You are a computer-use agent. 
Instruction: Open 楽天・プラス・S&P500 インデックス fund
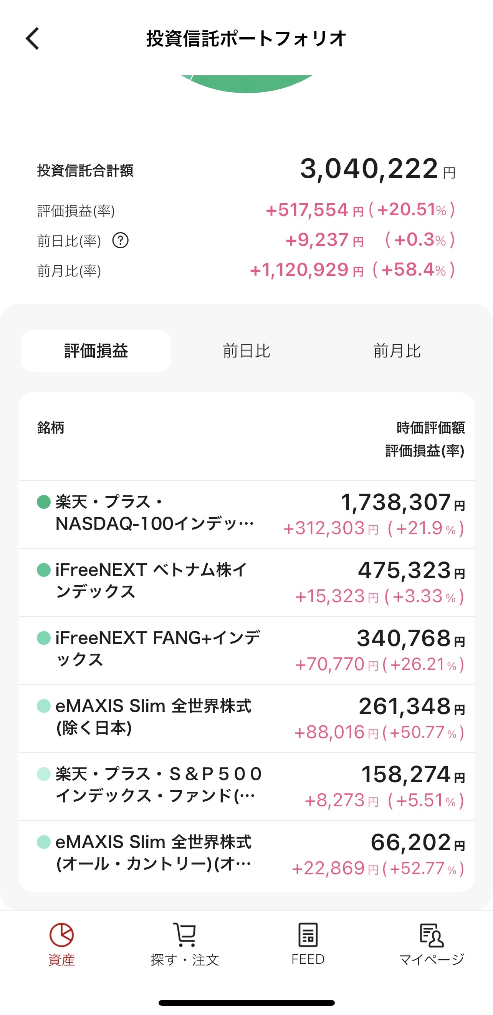(158, 785)
